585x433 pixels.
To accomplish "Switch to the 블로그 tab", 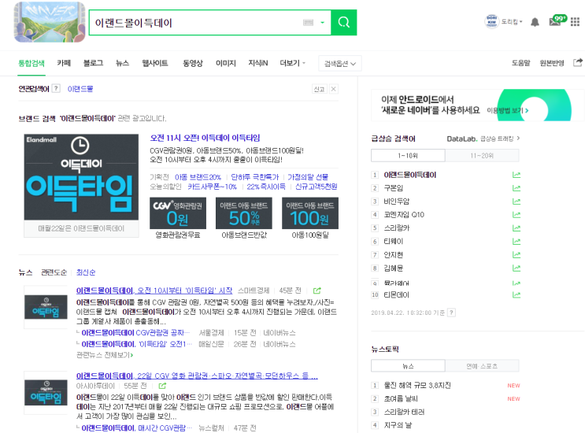I will 93,63.
